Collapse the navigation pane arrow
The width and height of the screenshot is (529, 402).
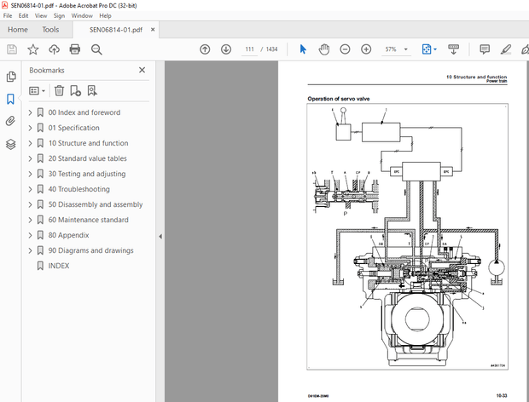click(x=160, y=237)
